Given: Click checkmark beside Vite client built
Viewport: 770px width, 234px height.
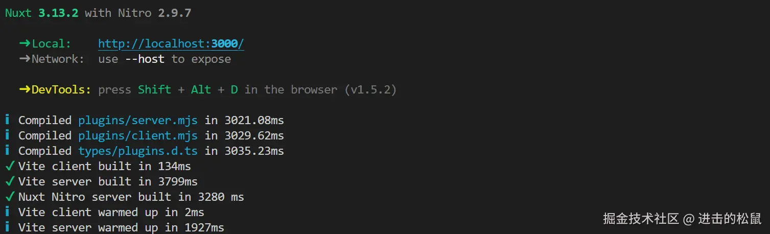Looking at the screenshot, I should (9, 167).
